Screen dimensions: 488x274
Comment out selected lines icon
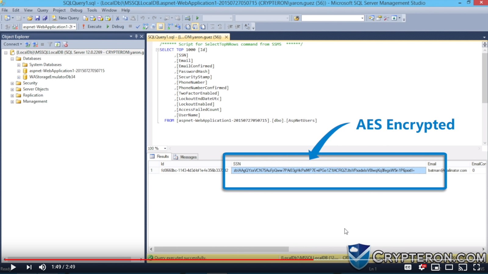pos(213,26)
